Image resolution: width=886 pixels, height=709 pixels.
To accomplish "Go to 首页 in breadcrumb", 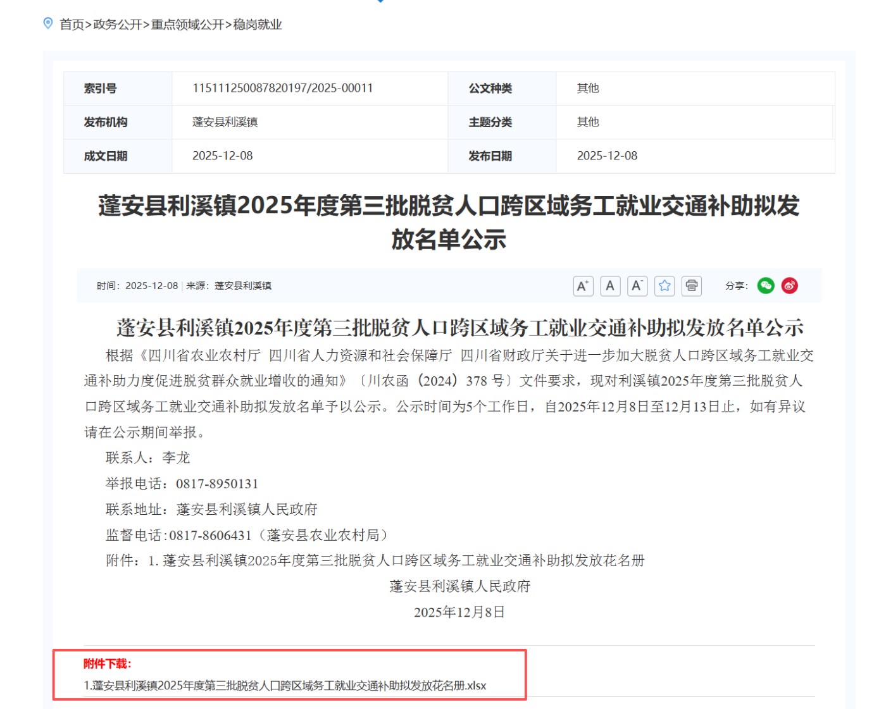I will point(72,25).
